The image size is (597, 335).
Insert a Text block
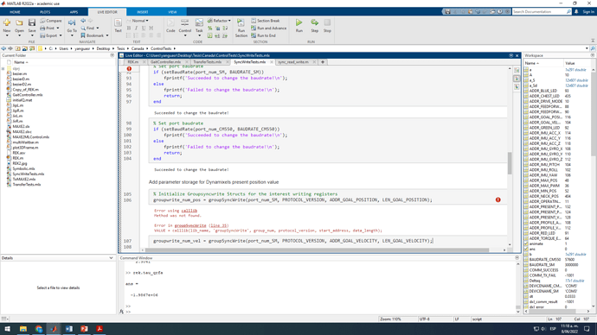[x=118, y=25]
